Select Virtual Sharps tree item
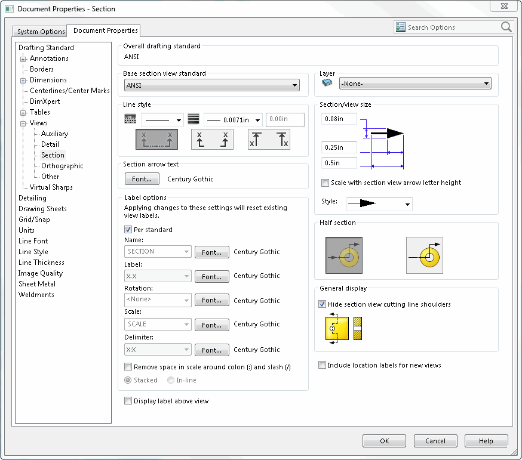 [51, 187]
